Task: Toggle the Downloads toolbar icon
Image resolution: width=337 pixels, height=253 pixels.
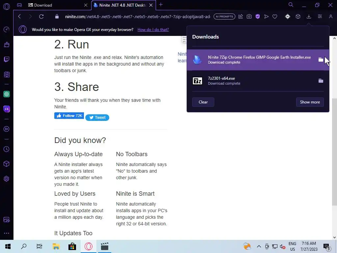Action: click(309, 16)
